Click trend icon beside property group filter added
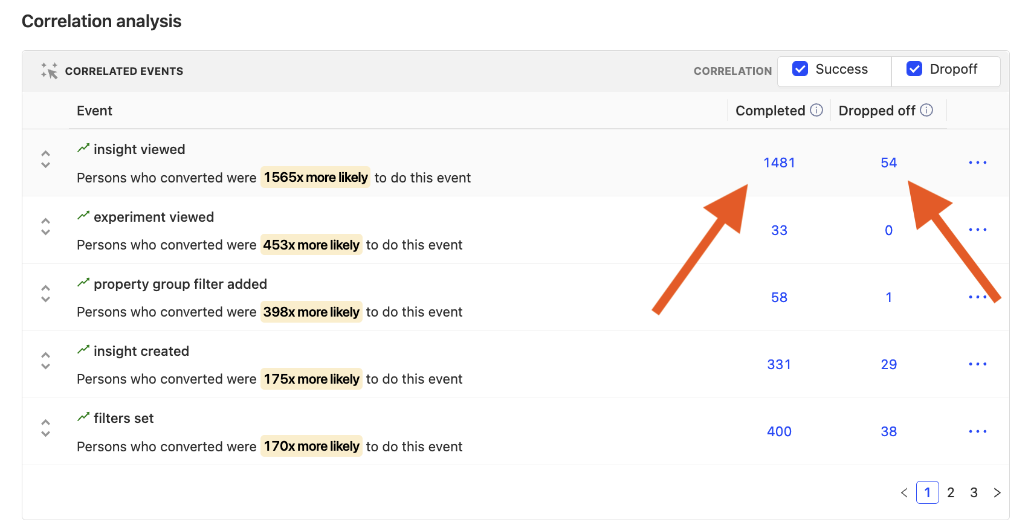Viewport: 1031px width, 522px height. 83,283
